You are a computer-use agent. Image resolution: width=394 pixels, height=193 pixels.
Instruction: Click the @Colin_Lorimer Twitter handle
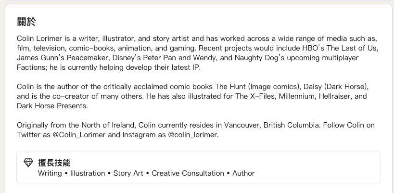point(79,135)
